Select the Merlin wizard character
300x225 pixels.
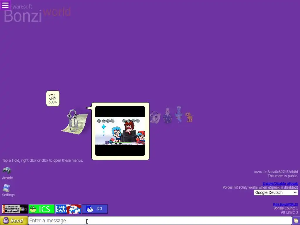point(167,115)
